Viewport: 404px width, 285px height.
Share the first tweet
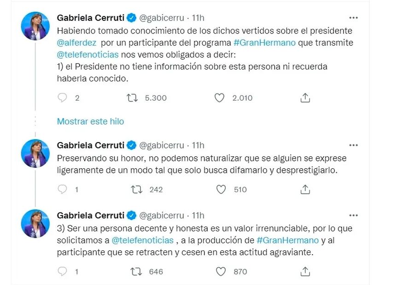305,98
